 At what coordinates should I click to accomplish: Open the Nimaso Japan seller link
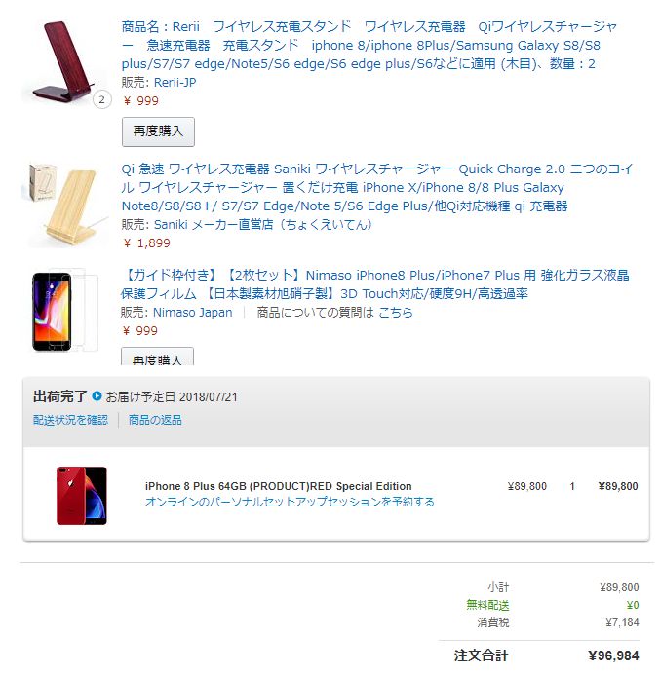[192, 312]
